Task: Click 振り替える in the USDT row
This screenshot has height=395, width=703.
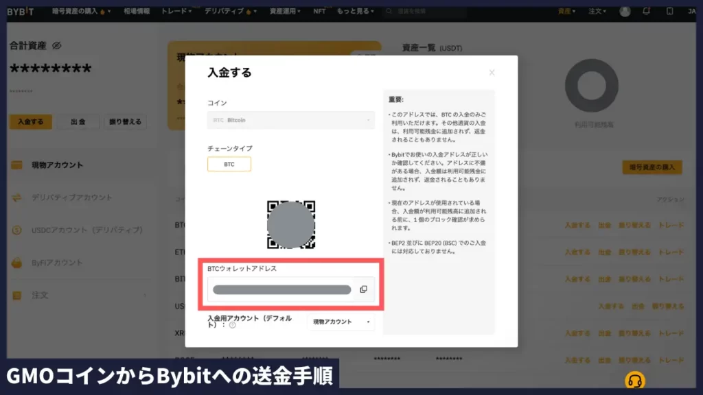Action: pyautogui.click(x=668, y=307)
